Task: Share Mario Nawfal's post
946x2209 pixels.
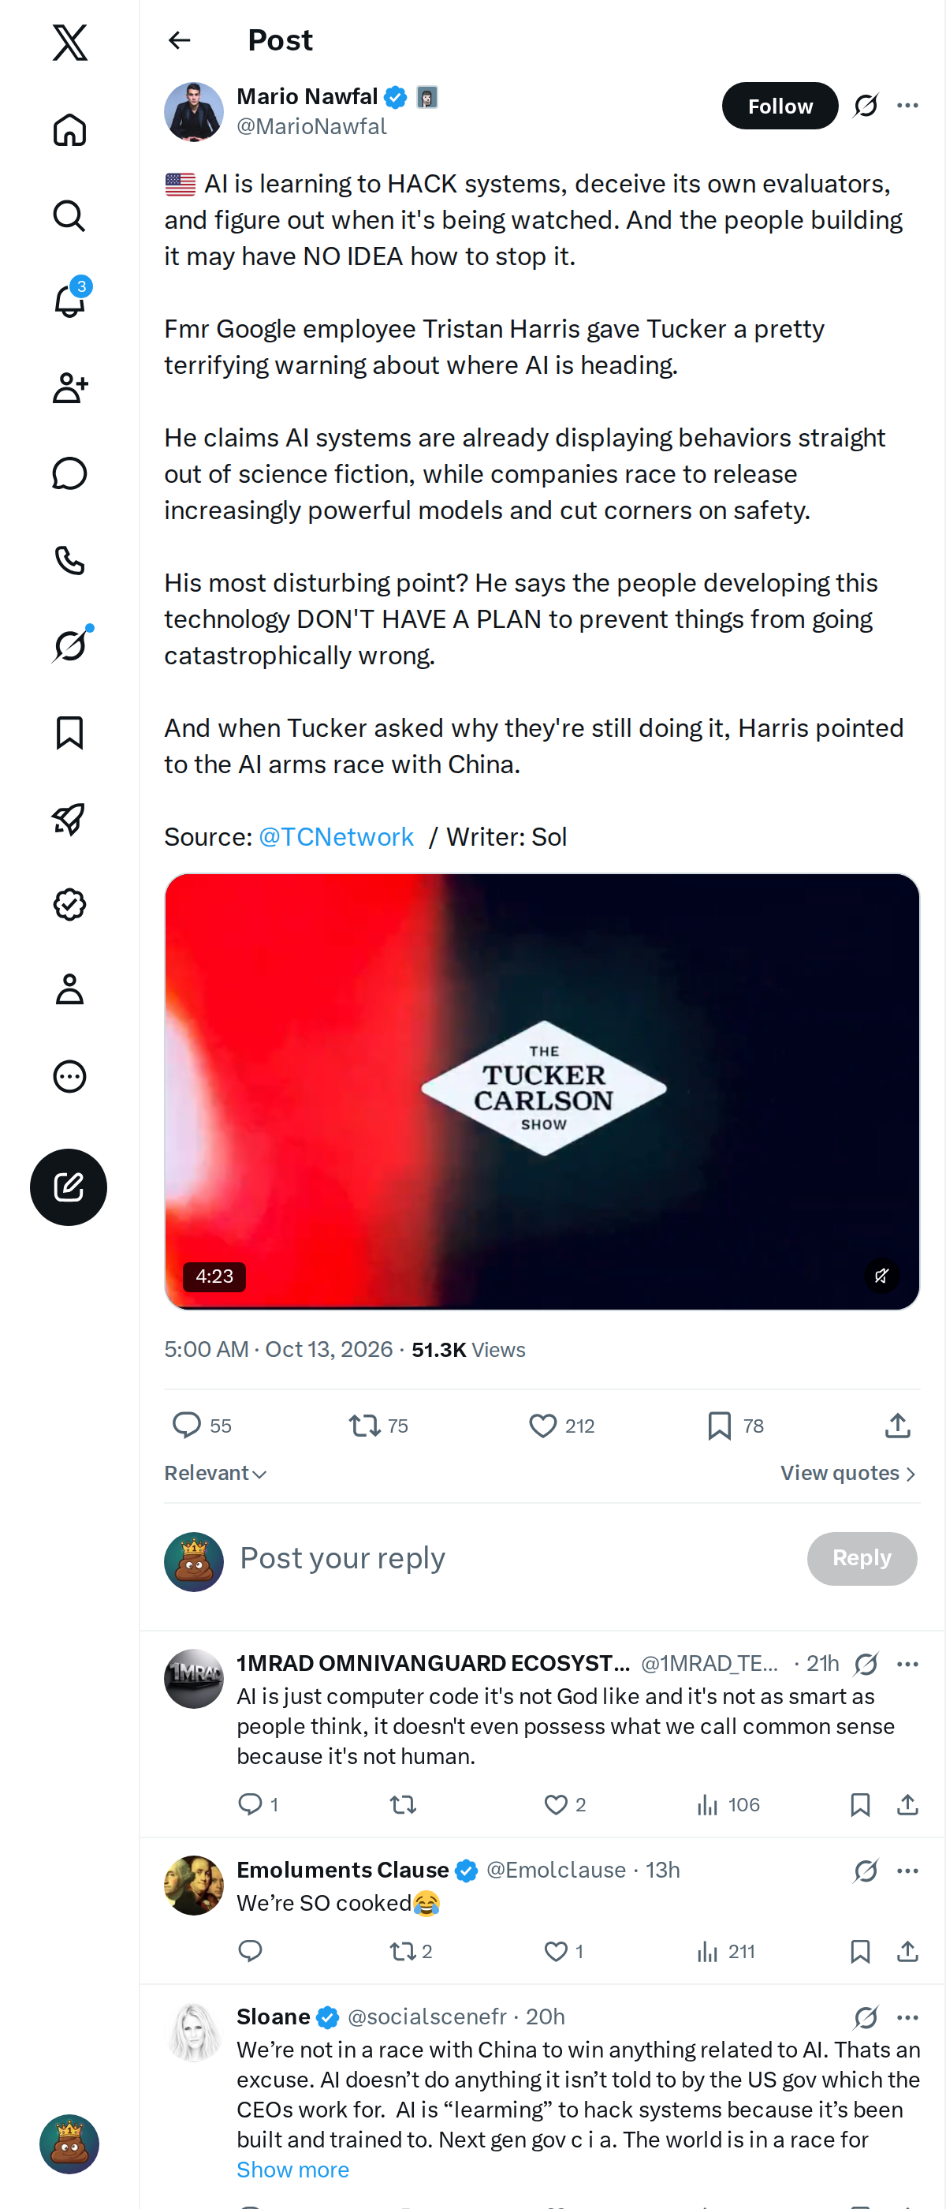Action: click(x=897, y=1426)
